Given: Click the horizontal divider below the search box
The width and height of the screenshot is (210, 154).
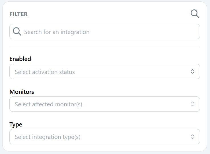Looking at the screenshot, I should [x=105, y=46].
